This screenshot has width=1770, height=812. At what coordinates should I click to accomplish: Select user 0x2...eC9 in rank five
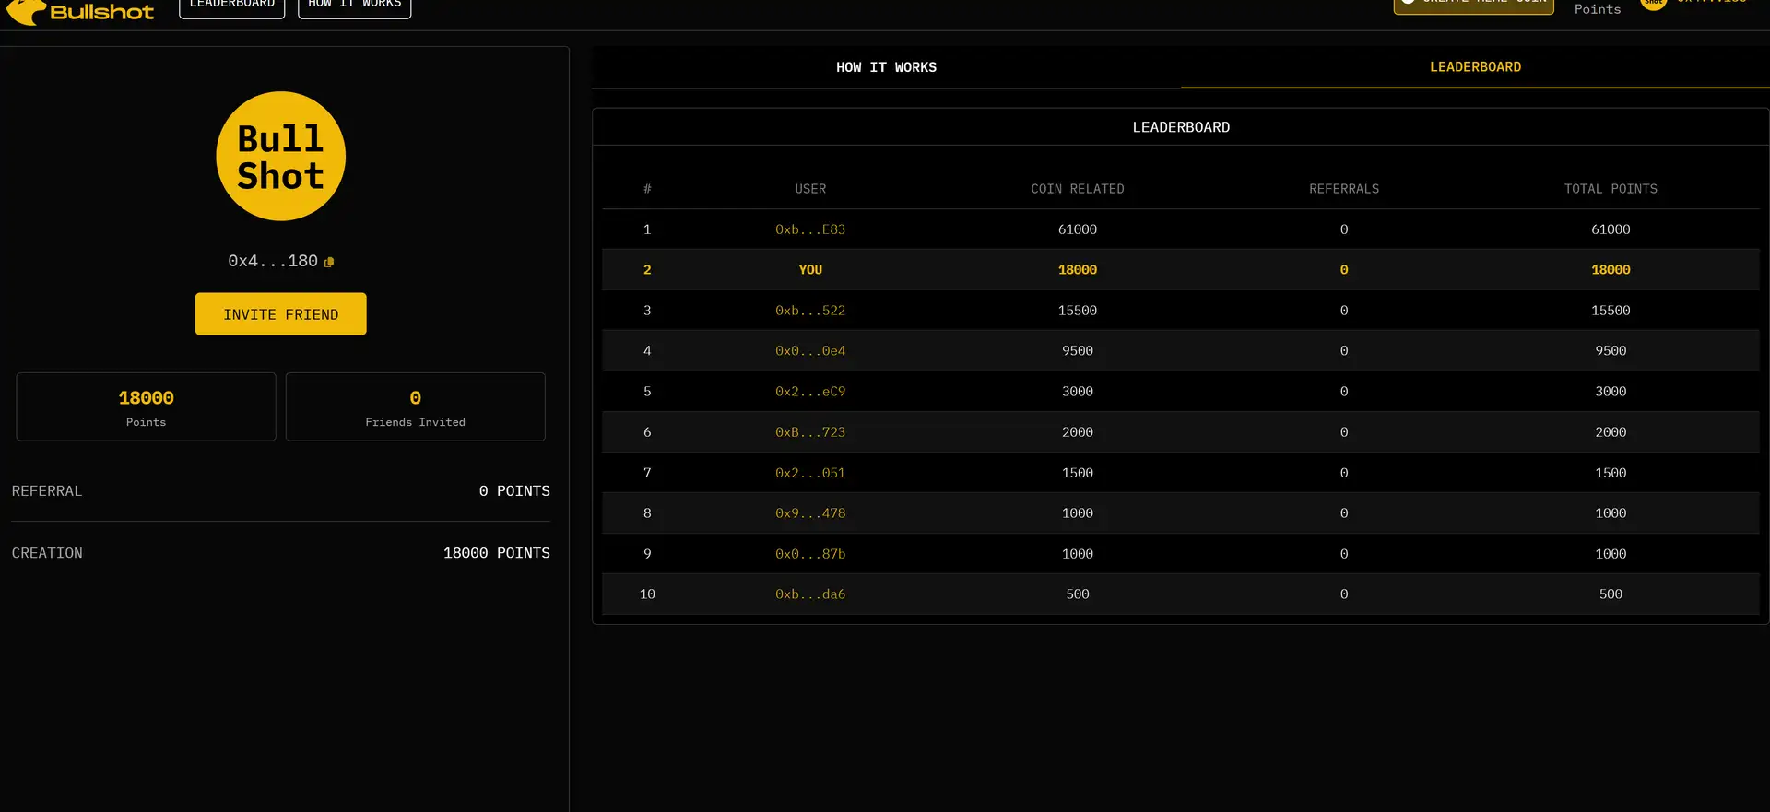click(809, 392)
